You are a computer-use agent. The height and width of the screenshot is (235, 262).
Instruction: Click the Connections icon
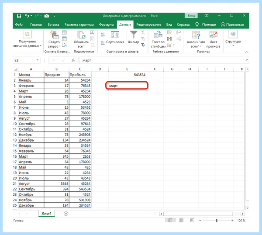(x=92, y=32)
